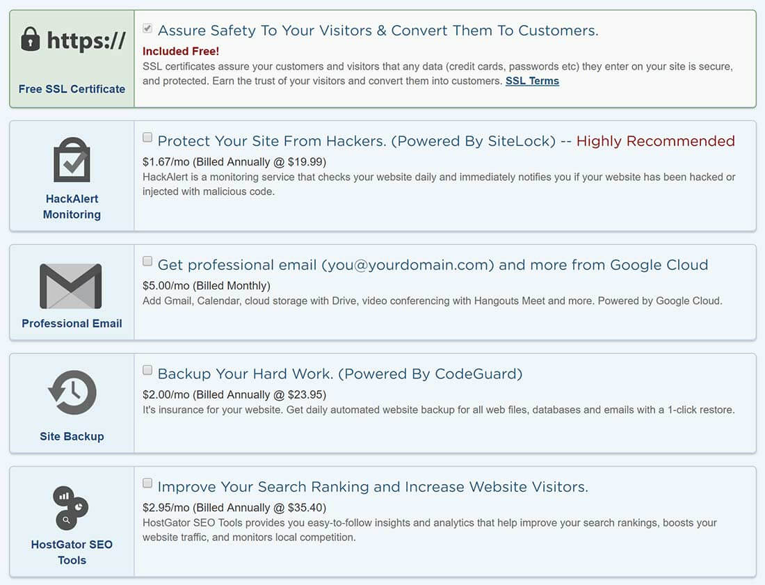
Task: Click the https padlock SSL icon
Action: 72,40
